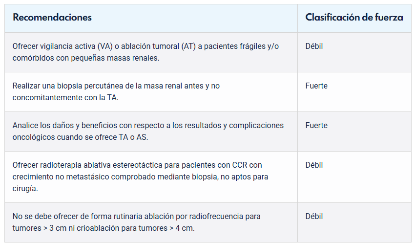415x243 pixels.
Task: Click the "Recomendaciones" column header
Action: coord(52,18)
